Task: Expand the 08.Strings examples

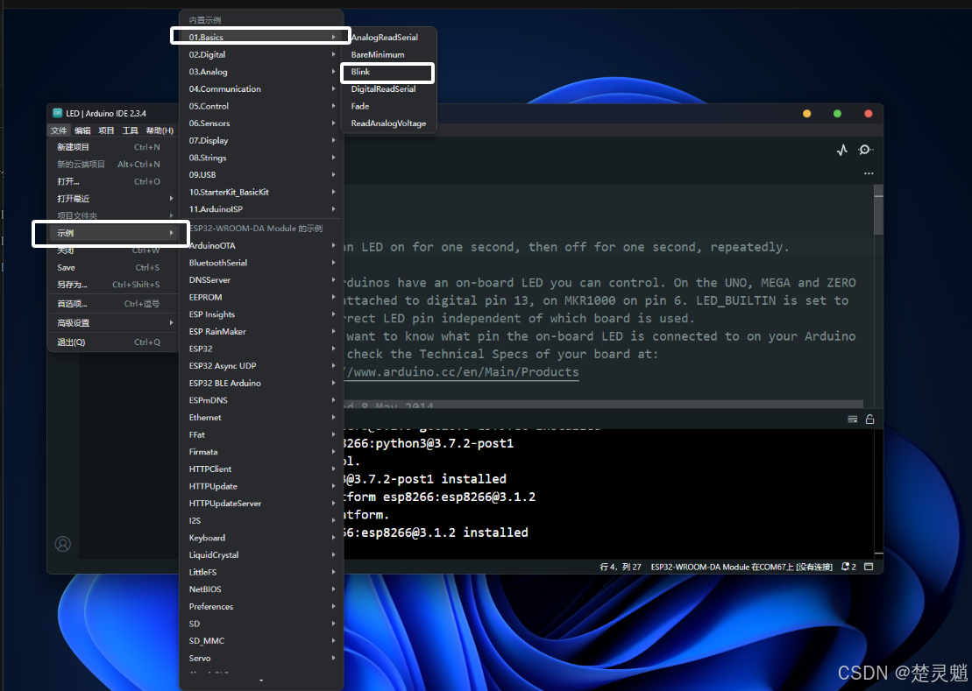Action: [x=261, y=158]
